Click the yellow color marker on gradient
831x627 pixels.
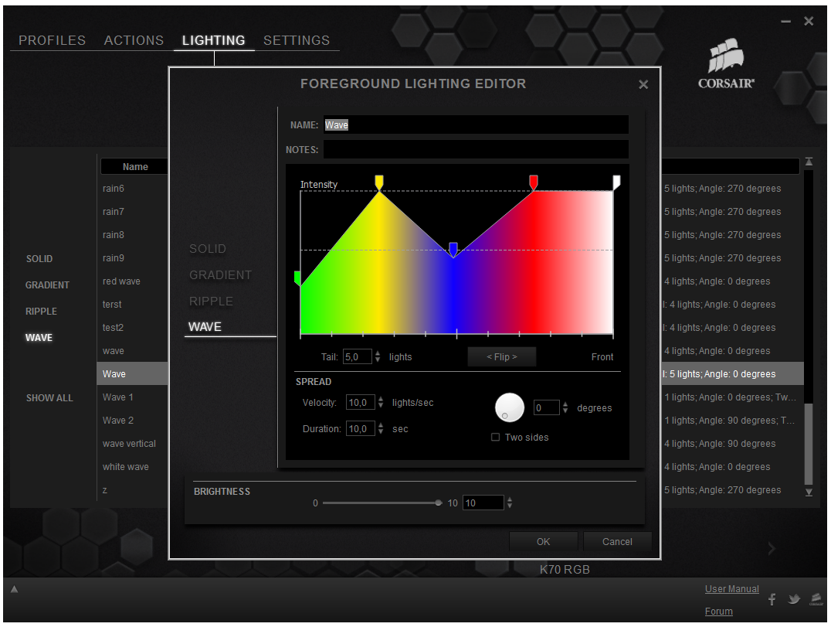(x=379, y=182)
